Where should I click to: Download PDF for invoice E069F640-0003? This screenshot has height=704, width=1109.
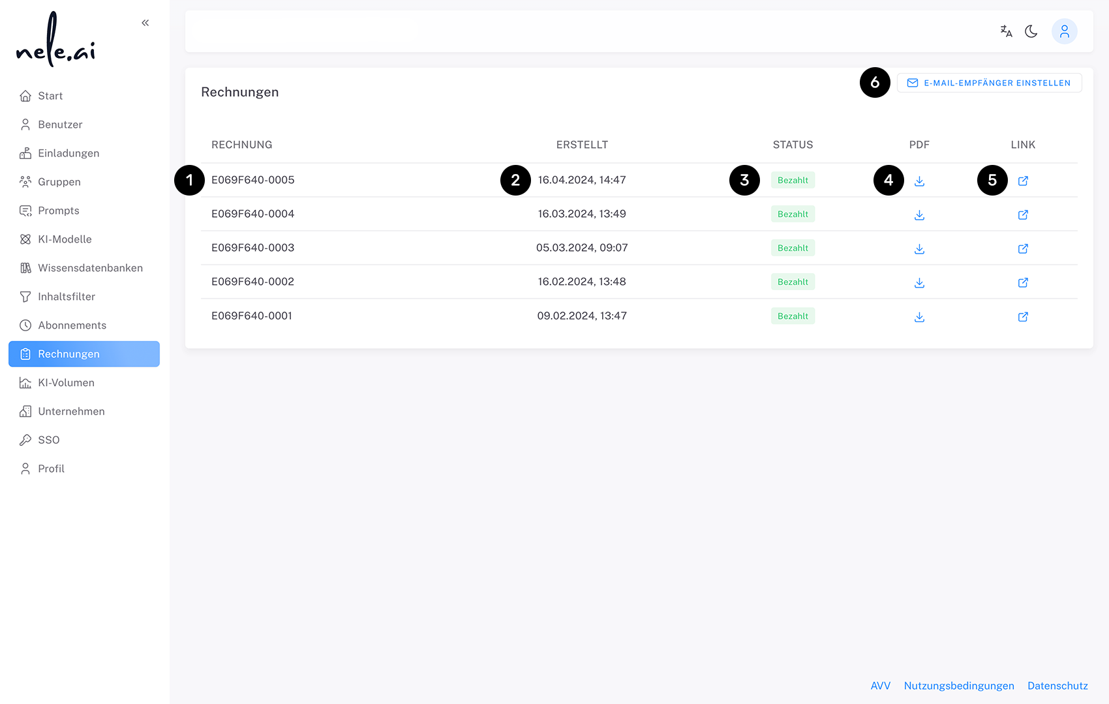(919, 248)
